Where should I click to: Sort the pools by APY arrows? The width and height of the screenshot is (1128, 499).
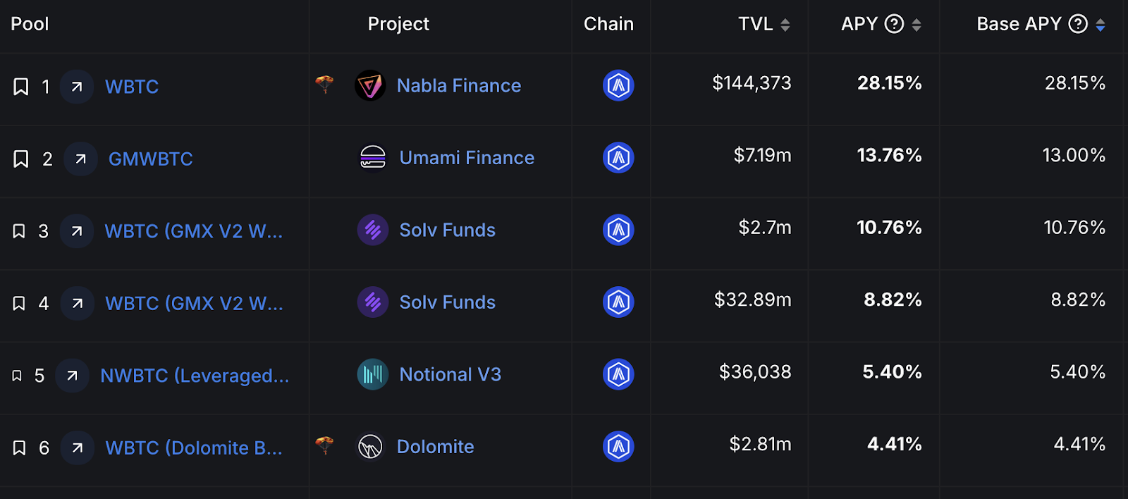(x=916, y=25)
